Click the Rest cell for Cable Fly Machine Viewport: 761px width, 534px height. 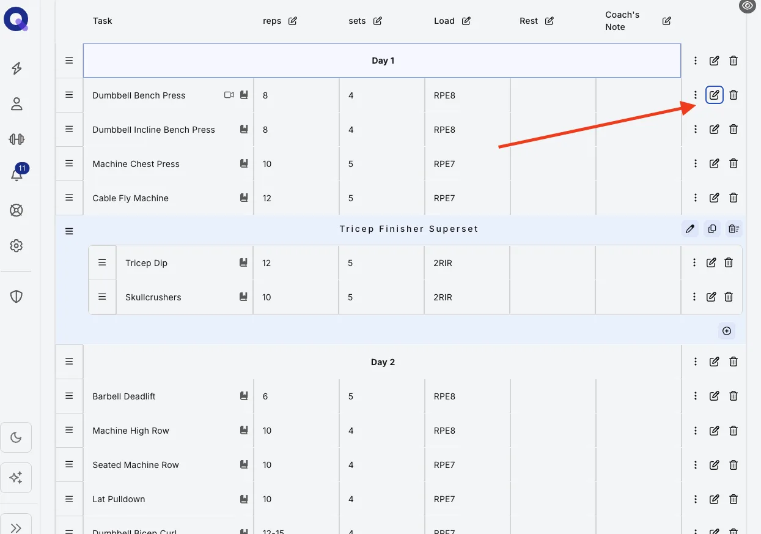pyautogui.click(x=553, y=198)
